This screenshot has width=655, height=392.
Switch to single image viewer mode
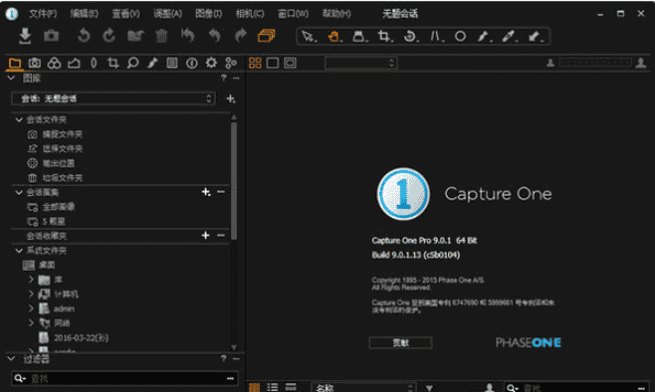coord(273,63)
